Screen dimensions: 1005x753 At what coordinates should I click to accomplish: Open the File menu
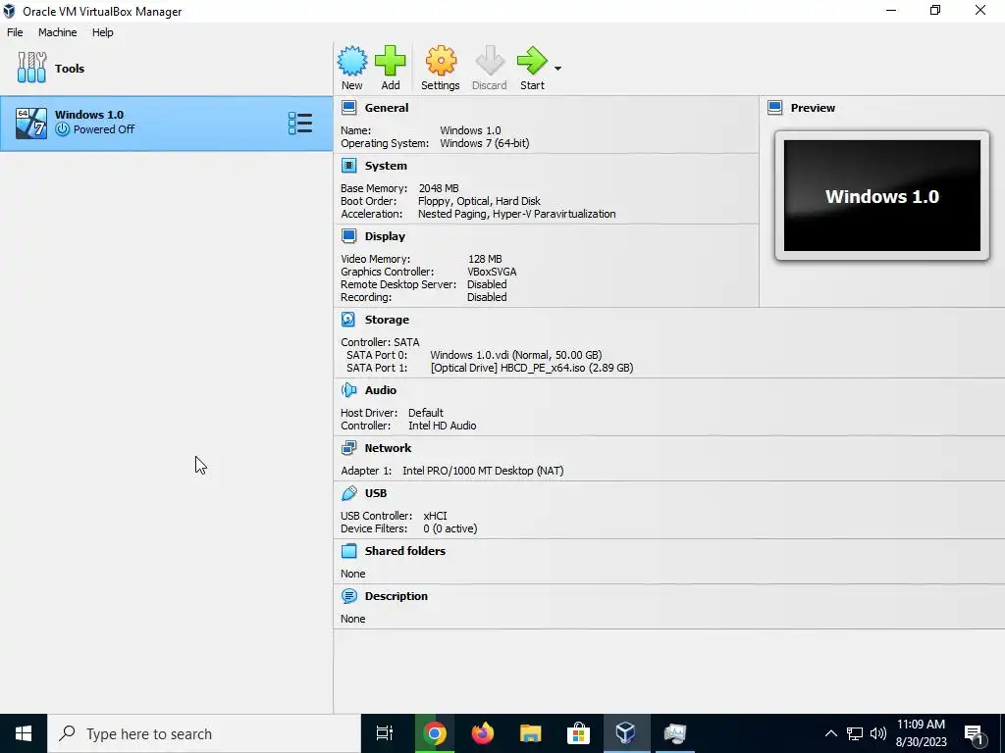click(15, 32)
